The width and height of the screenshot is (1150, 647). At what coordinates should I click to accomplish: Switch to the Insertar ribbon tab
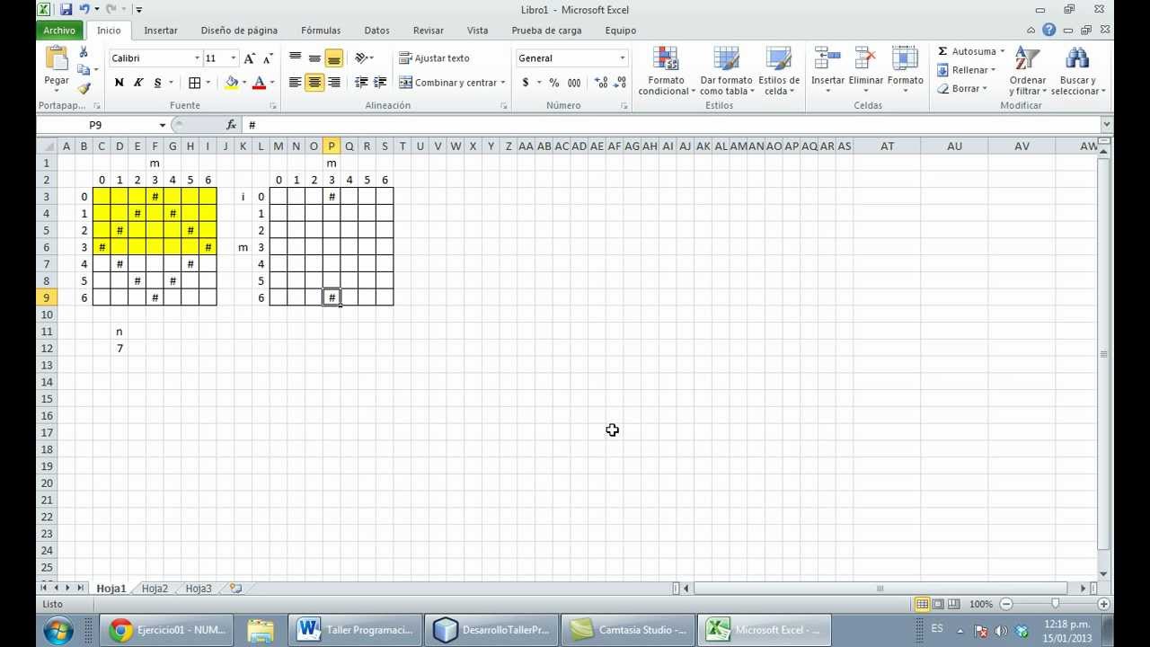coord(161,31)
